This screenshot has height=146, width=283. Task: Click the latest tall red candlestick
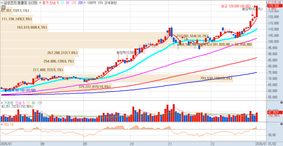257,11
